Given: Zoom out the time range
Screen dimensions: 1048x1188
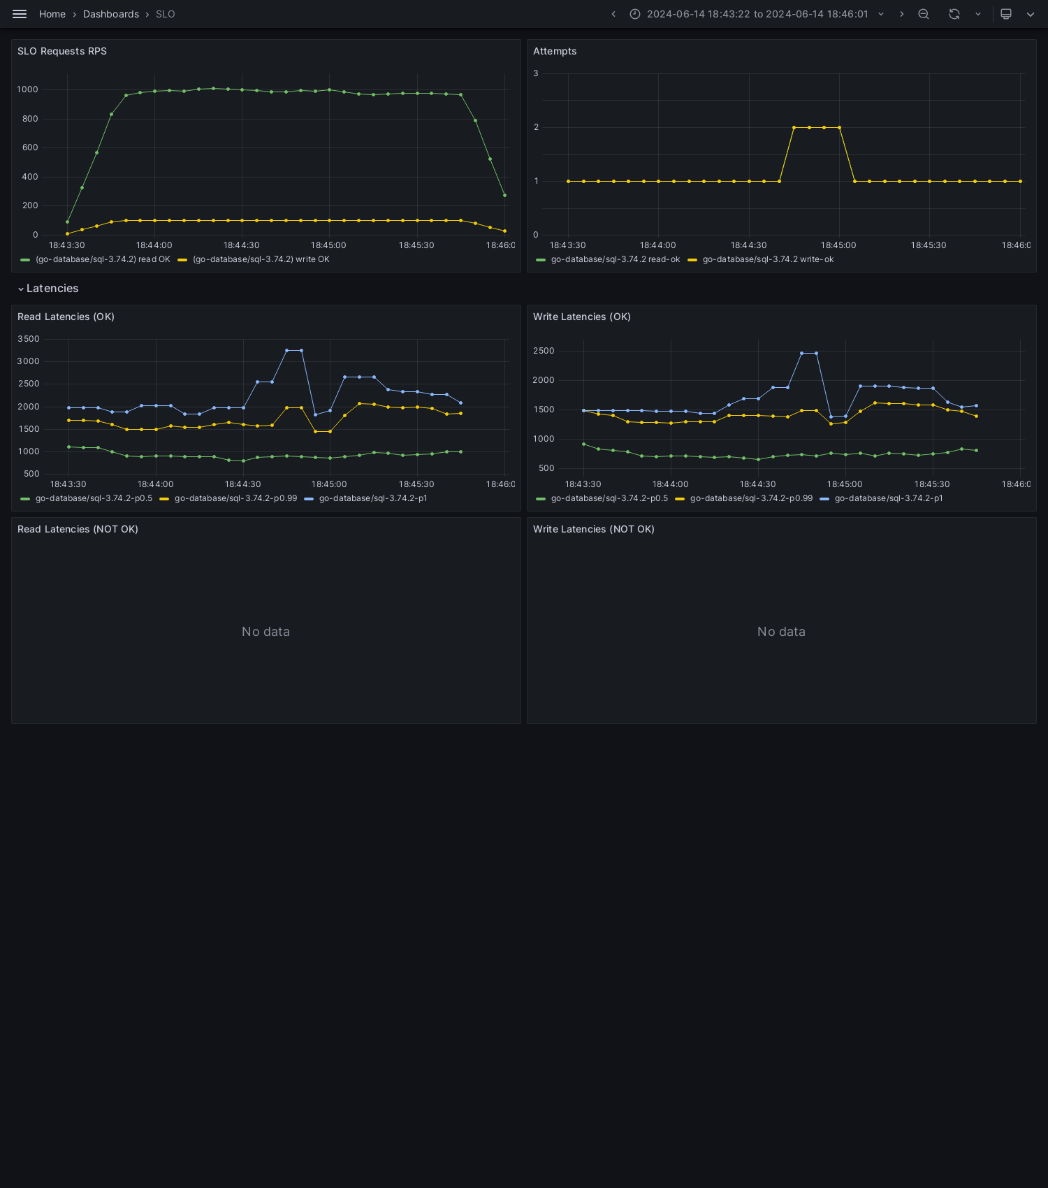Looking at the screenshot, I should 924,14.
